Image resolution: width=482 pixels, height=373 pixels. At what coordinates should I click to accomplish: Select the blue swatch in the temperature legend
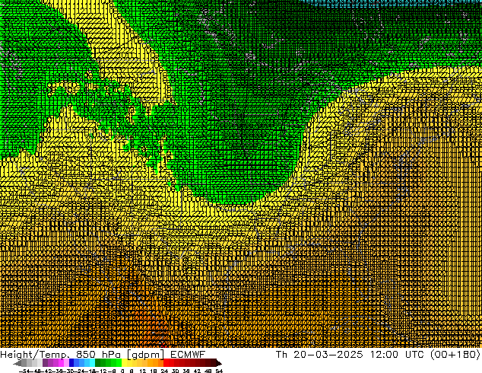[75, 363]
